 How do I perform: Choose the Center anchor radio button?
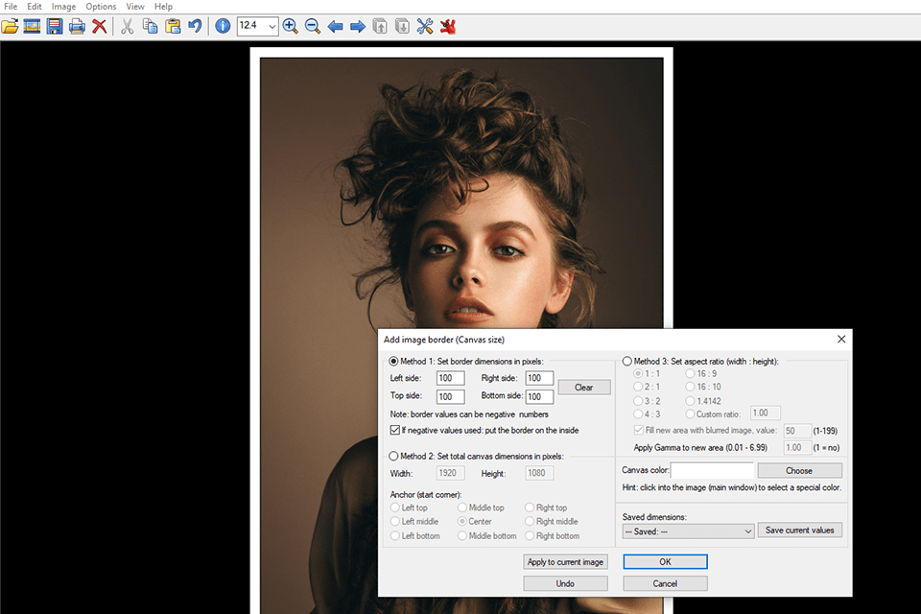[x=462, y=521]
